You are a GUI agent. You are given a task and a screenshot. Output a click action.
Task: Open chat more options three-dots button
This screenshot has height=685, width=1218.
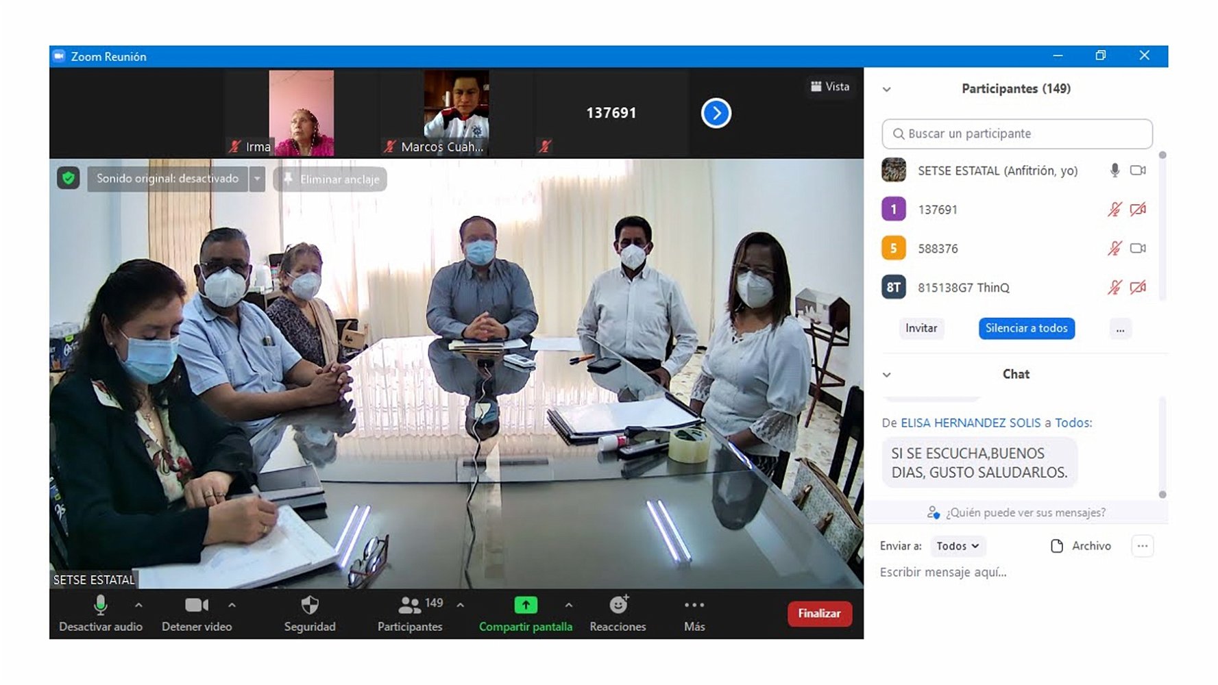pyautogui.click(x=1142, y=546)
